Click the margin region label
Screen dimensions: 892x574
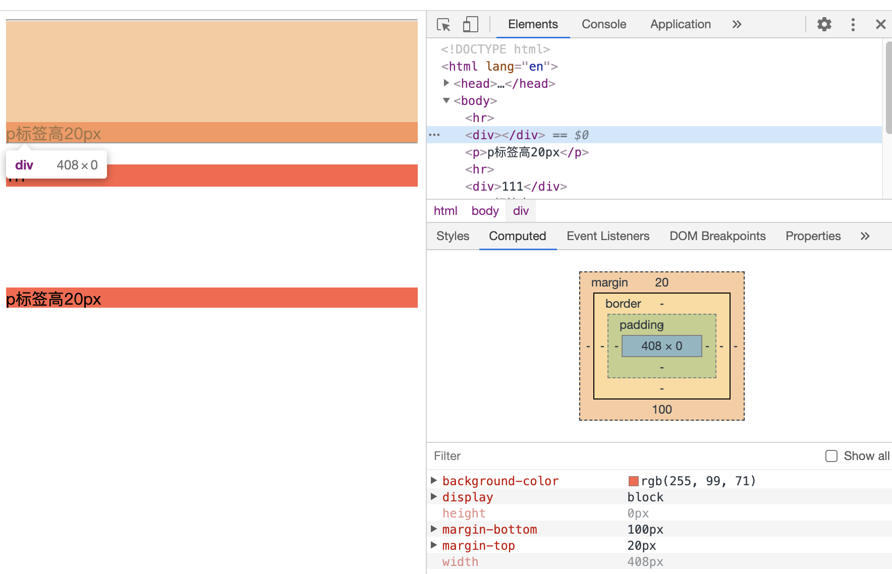click(x=609, y=282)
